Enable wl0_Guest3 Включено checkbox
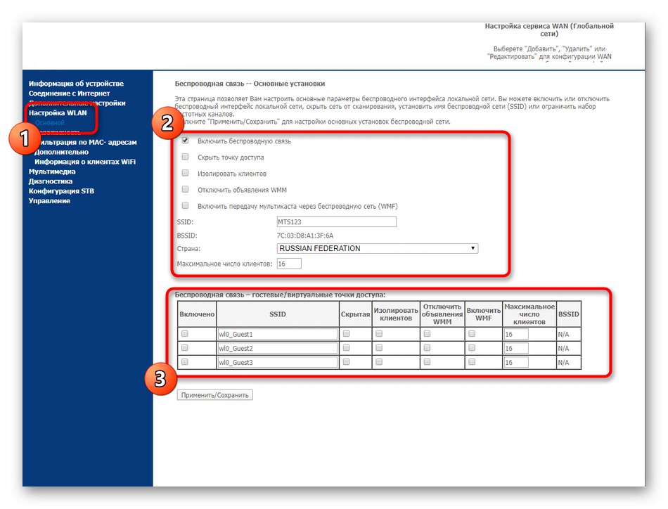The height and width of the screenshot is (509, 668). pyautogui.click(x=184, y=362)
